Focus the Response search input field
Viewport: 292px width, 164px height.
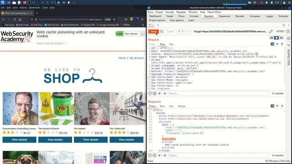[219, 155]
